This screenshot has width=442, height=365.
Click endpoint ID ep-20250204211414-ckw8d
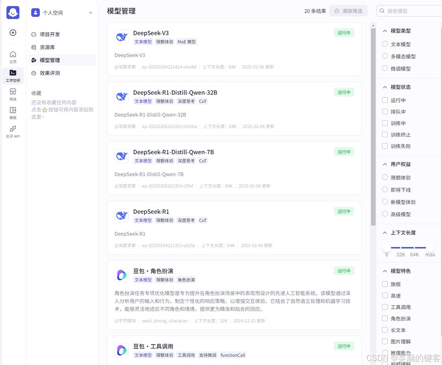pos(169,67)
